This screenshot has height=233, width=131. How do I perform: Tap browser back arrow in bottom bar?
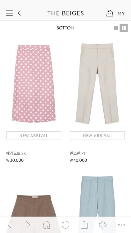(x=10, y=225)
